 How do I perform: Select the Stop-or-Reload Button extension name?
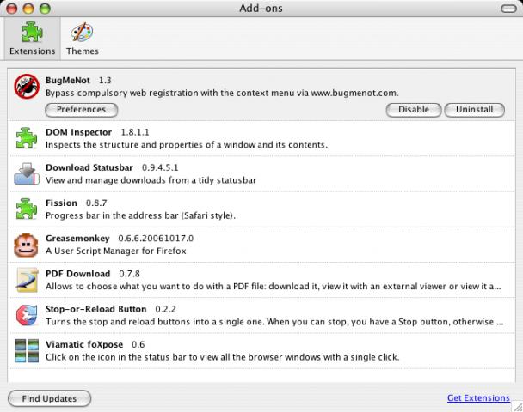pyautogui.click(x=96, y=309)
